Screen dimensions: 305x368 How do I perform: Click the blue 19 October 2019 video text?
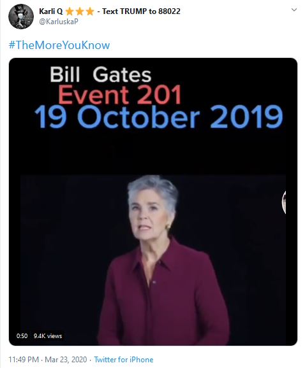[x=158, y=117]
